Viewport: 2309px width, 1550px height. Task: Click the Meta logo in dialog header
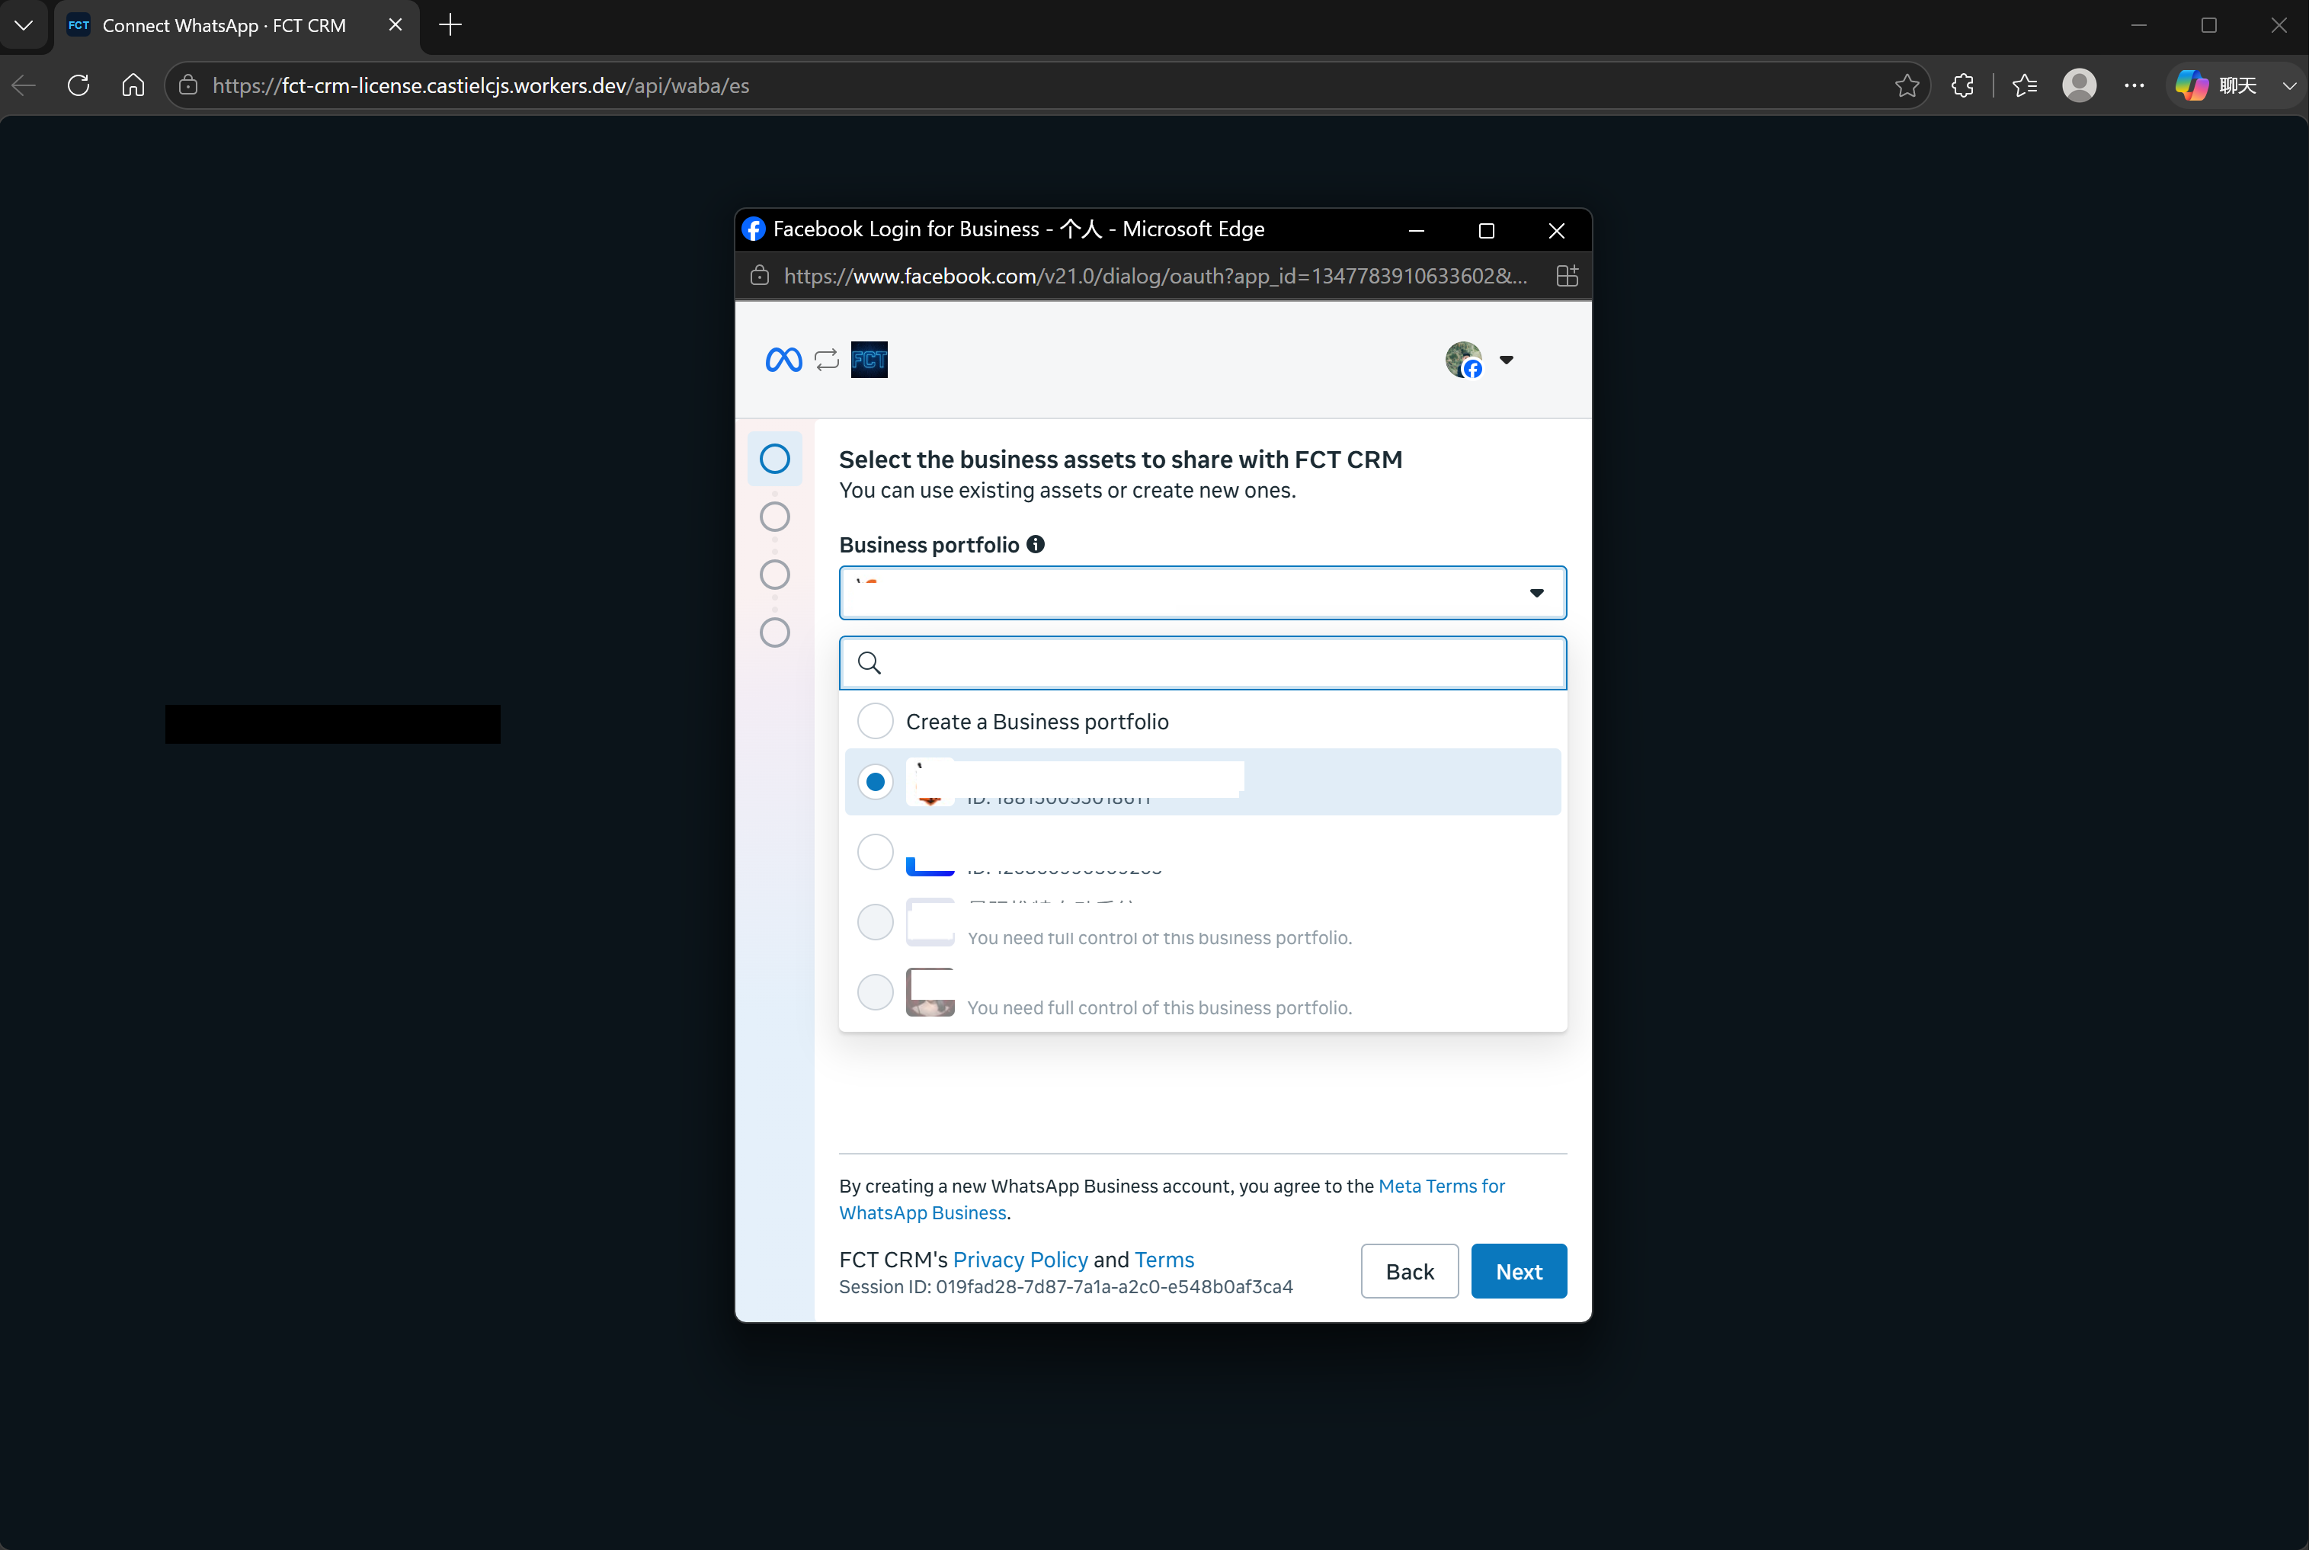784,360
